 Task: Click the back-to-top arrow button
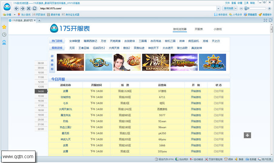click(247, 135)
